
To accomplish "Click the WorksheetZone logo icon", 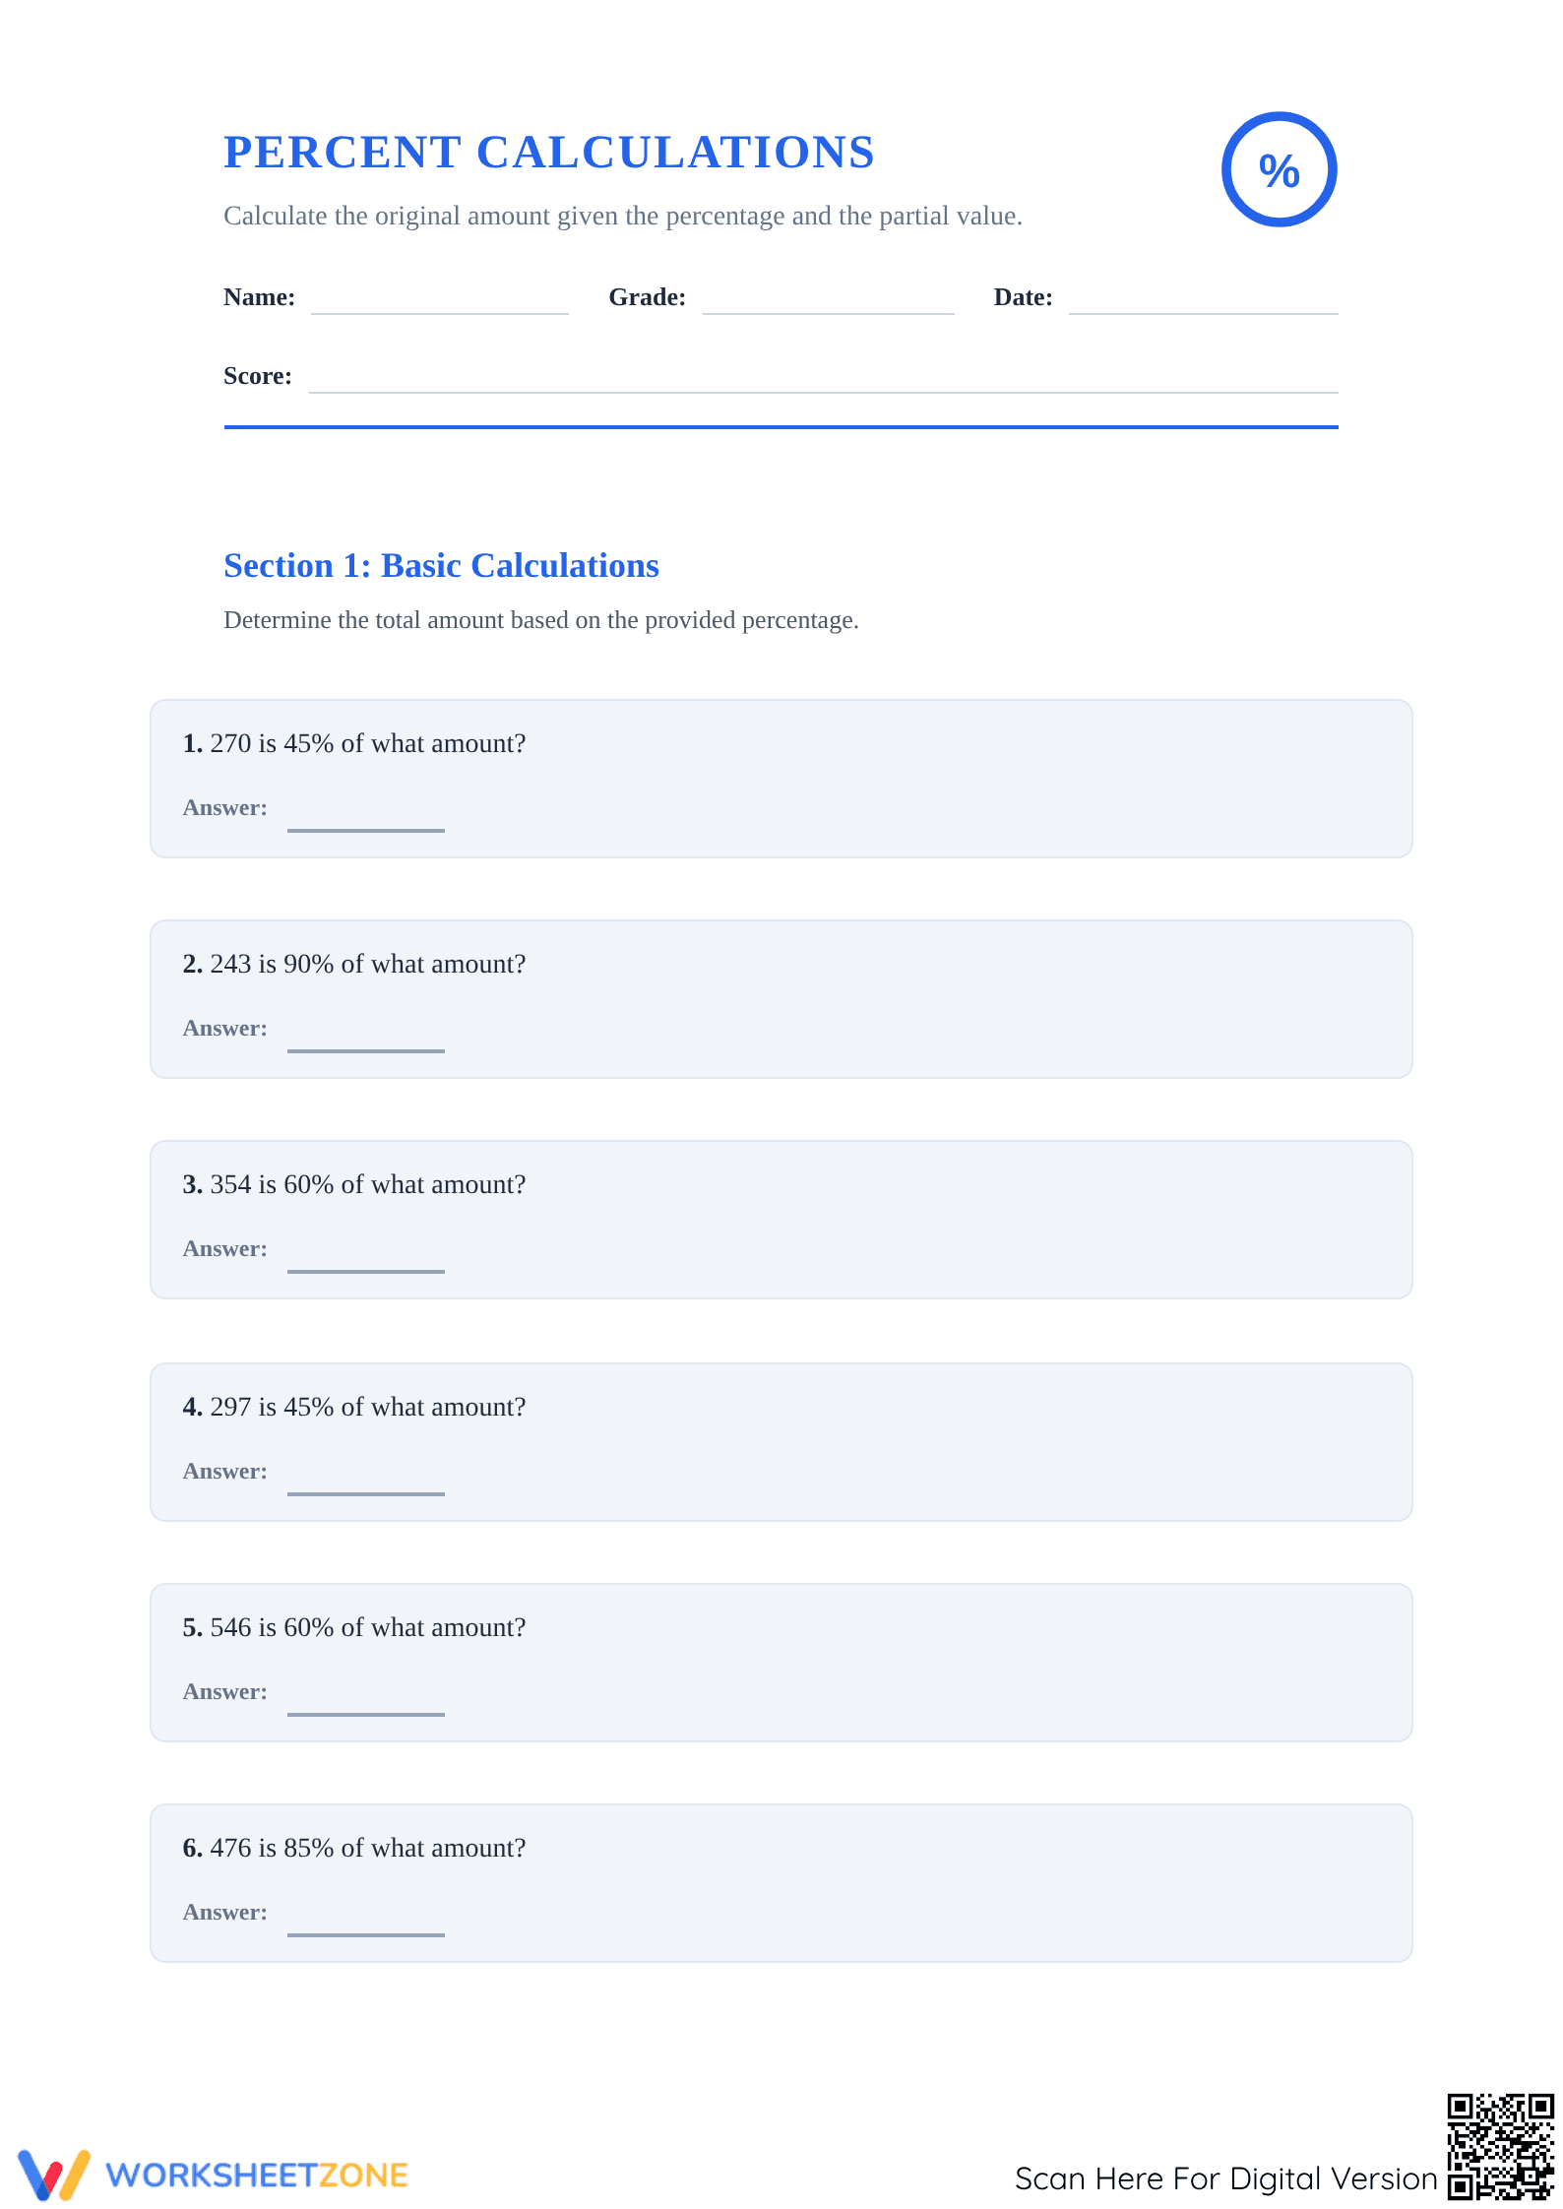I will [x=54, y=2175].
